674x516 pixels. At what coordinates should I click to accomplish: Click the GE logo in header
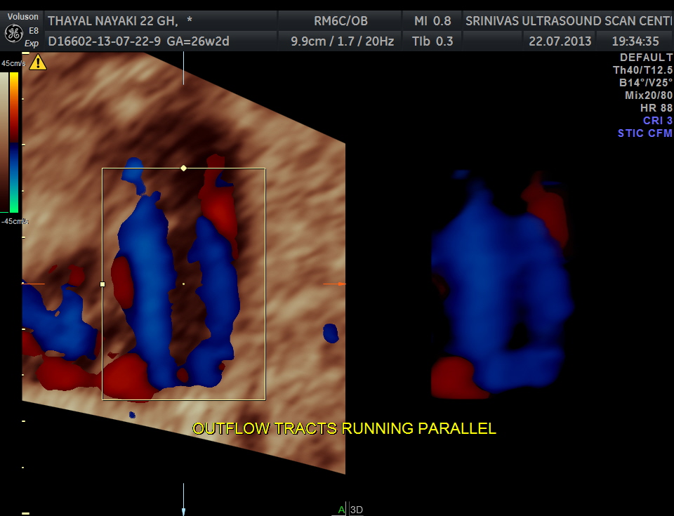(13, 33)
